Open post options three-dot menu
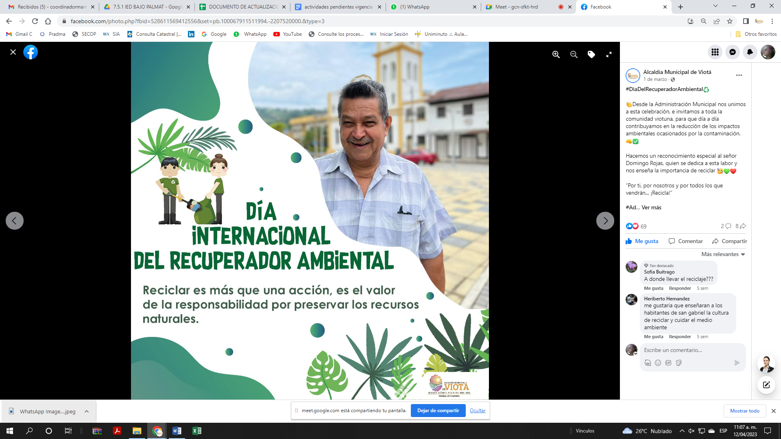Screen dimensions: 781x439 click(x=739, y=75)
